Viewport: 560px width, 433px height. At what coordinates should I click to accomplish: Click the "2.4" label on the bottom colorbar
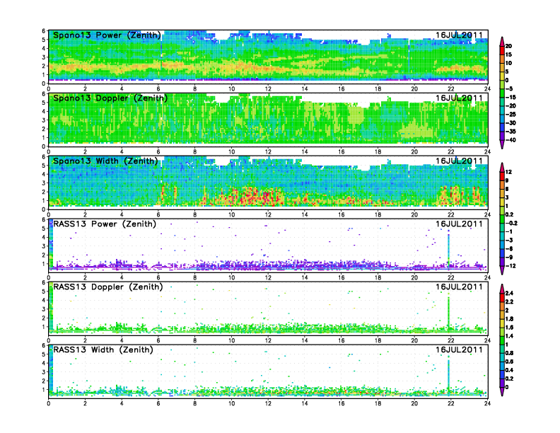click(x=510, y=294)
